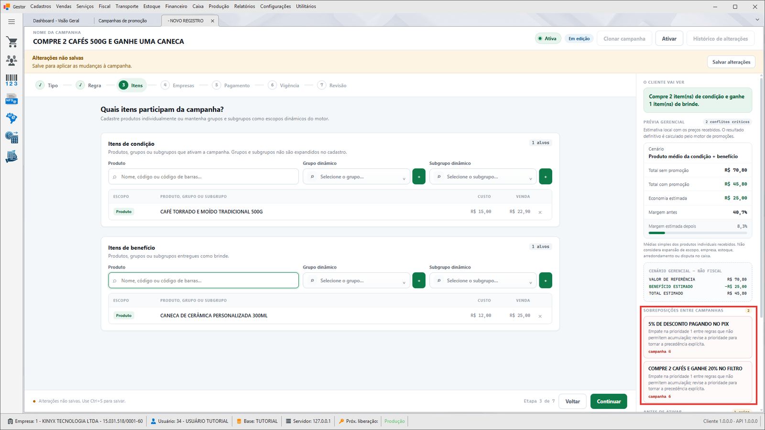The height and width of the screenshot is (430, 765).
Task: Focus the Produto search field in Itens de benefício
Action: 204,280
